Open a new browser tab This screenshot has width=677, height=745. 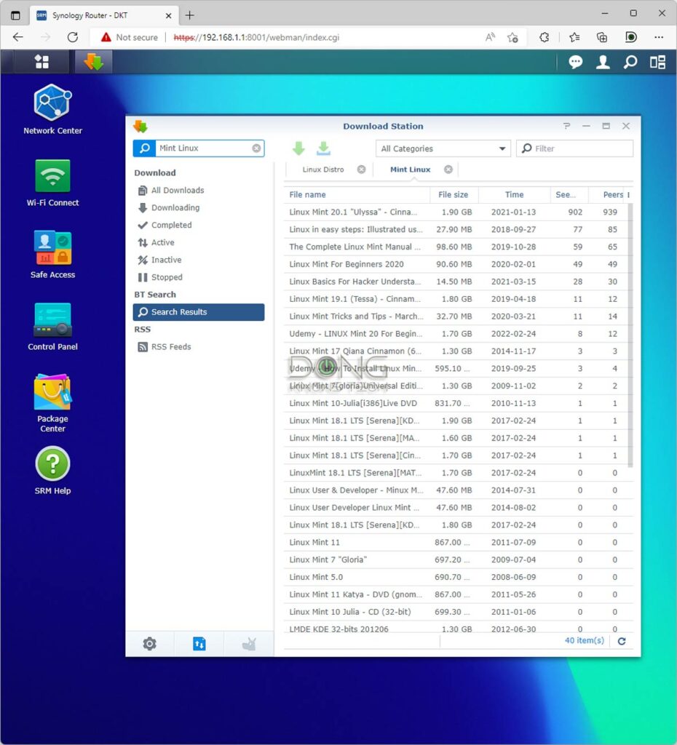pyautogui.click(x=190, y=15)
